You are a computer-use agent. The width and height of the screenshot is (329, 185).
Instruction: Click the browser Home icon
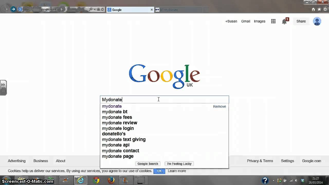pos(313,9)
